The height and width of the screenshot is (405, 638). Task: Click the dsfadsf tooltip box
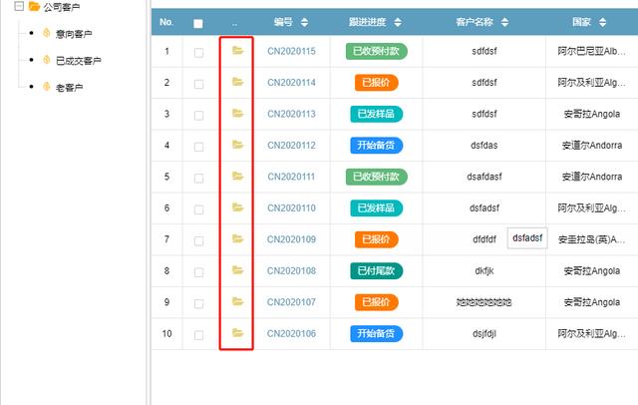[x=527, y=238]
